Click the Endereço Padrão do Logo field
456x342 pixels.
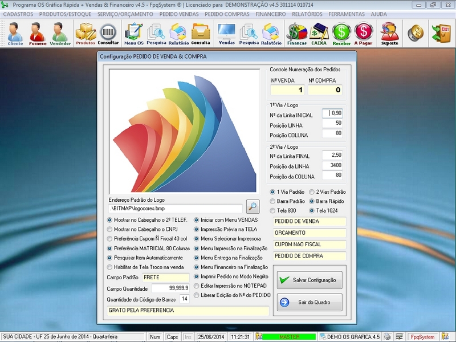point(176,209)
